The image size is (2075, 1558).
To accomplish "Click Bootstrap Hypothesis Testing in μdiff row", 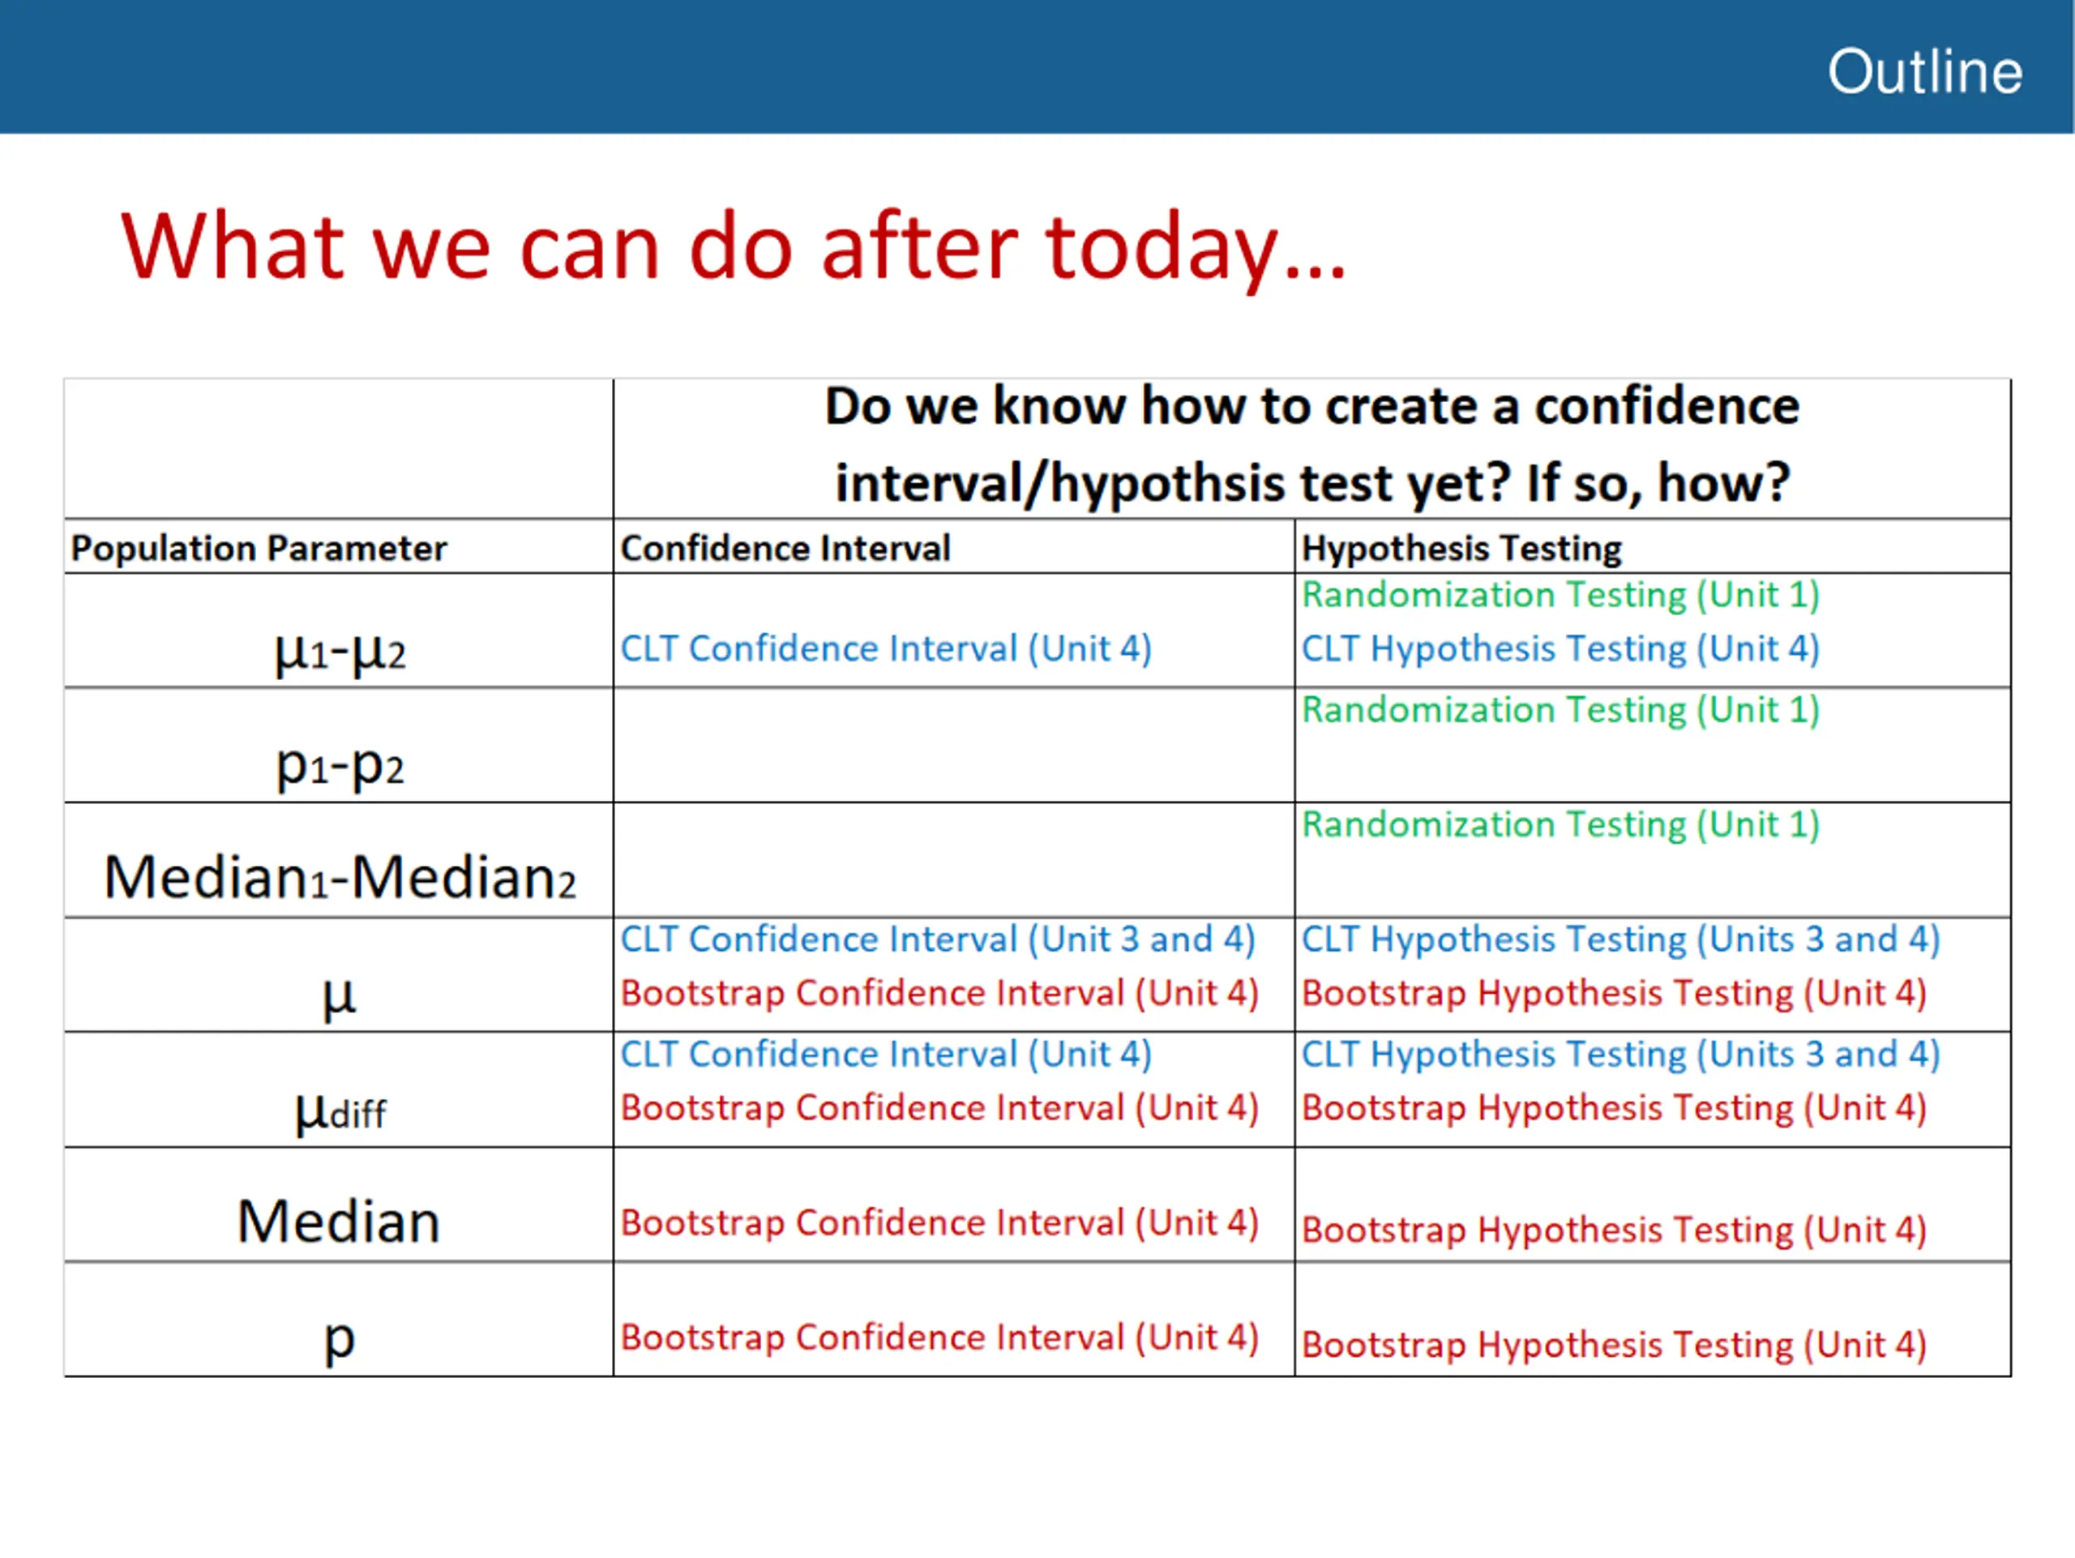I will [1615, 1108].
